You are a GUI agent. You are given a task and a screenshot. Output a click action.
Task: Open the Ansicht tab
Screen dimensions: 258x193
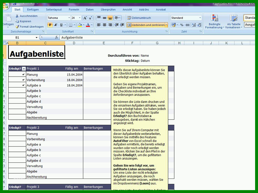tap(127, 10)
